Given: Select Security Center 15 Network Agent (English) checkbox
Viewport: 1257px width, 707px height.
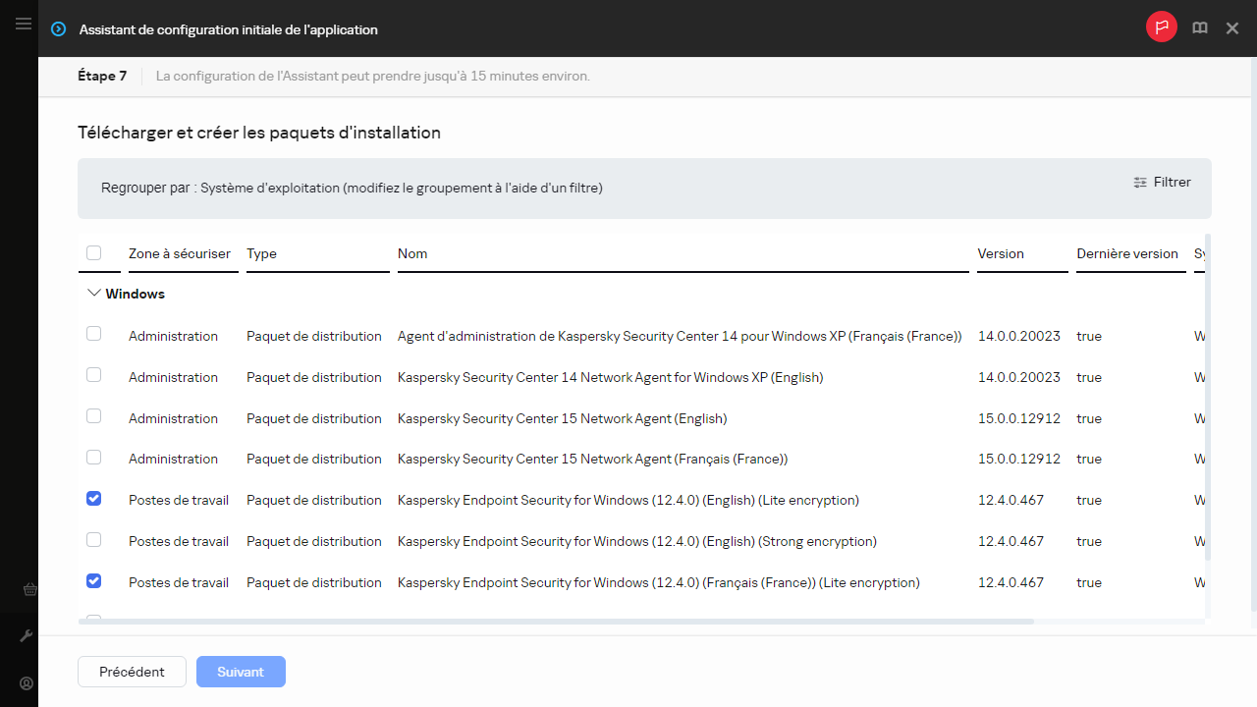Looking at the screenshot, I should pos(94,416).
